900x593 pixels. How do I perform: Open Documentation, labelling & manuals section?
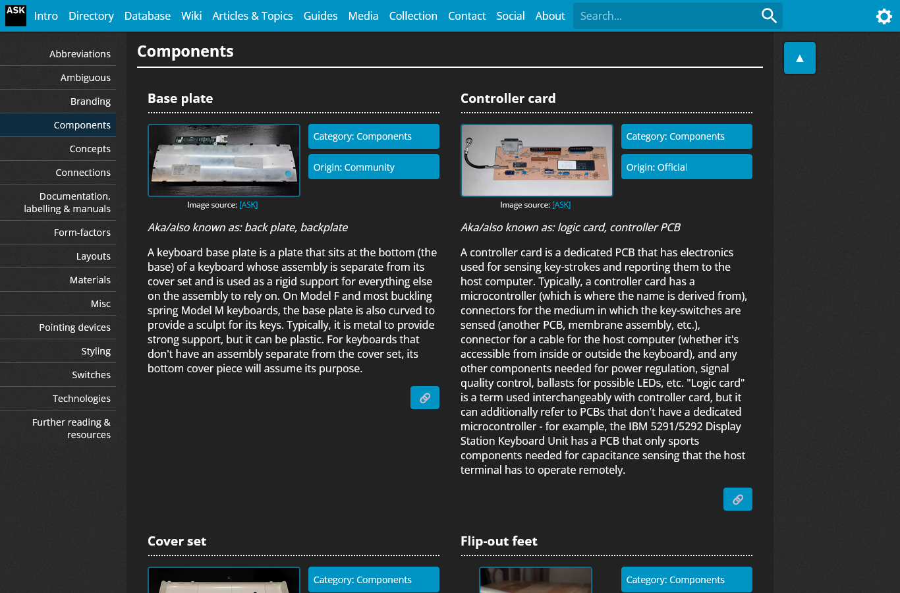pos(58,202)
